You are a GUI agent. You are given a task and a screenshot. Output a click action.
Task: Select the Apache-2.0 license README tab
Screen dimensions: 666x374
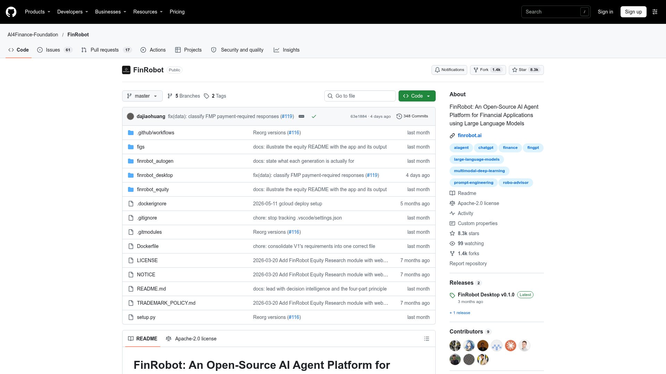pos(191,339)
